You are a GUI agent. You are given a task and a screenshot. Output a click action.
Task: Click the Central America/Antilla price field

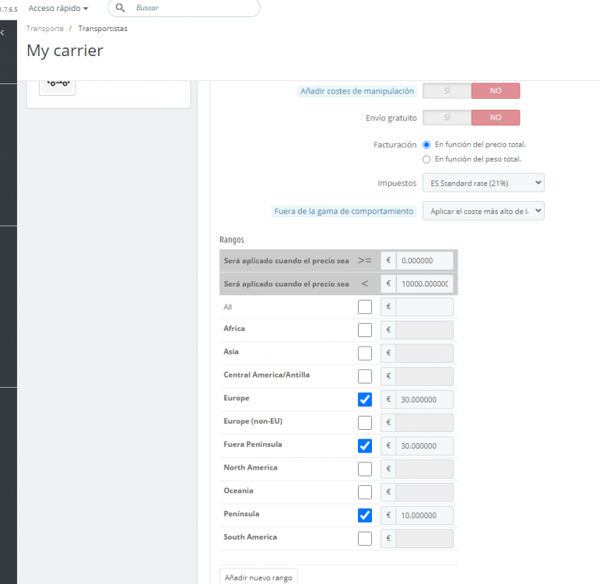(x=425, y=376)
